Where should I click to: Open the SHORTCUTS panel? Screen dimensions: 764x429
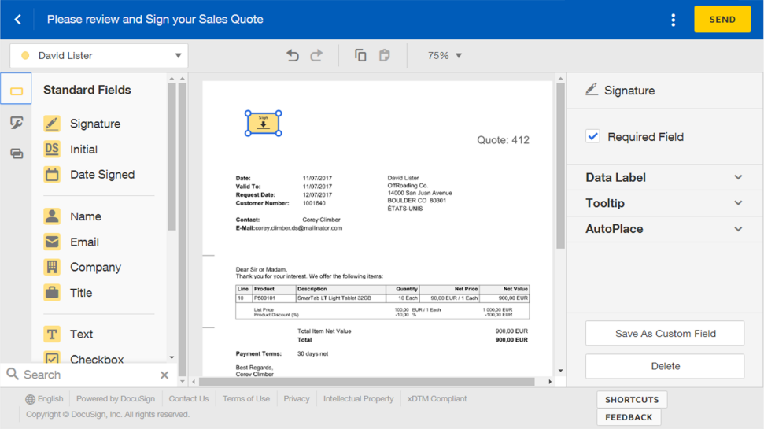click(x=632, y=400)
